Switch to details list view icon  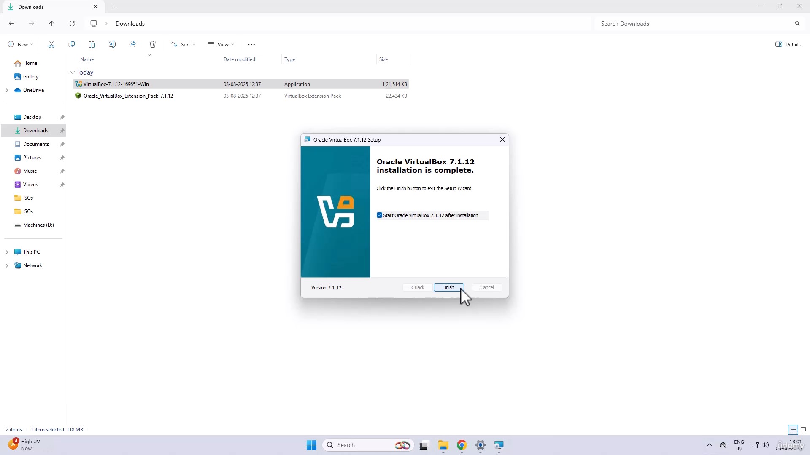click(793, 430)
